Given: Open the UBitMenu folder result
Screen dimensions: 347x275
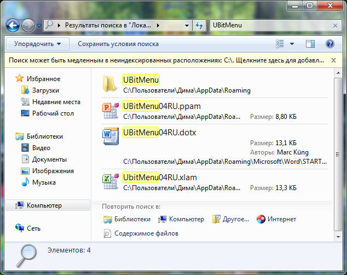Looking at the screenshot, I should tap(141, 80).
